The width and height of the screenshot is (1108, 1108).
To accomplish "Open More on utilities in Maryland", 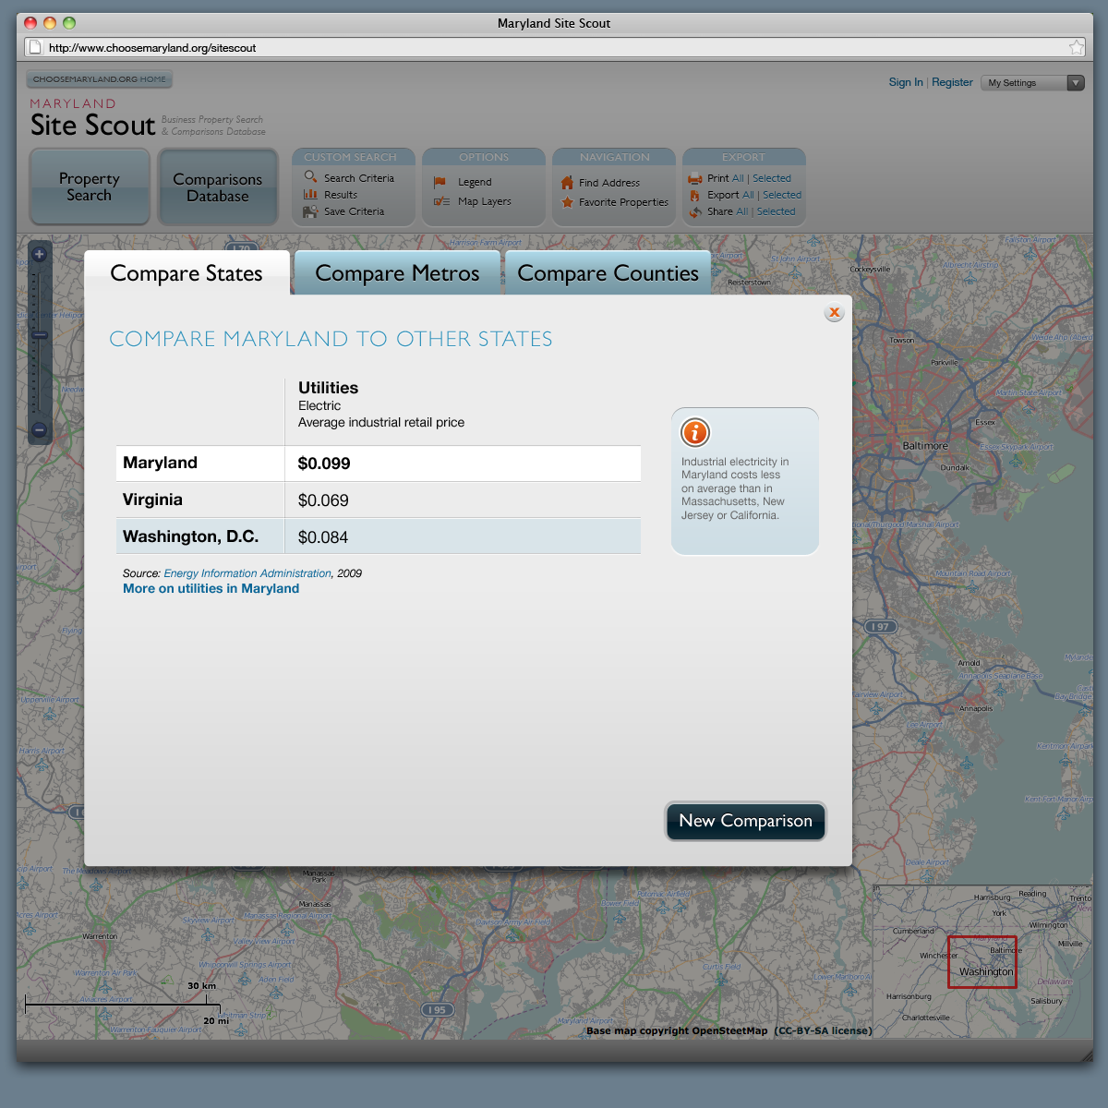I will (x=211, y=588).
